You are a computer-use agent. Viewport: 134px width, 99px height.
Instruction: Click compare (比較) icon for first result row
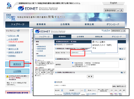pyautogui.click(x=120, y=94)
